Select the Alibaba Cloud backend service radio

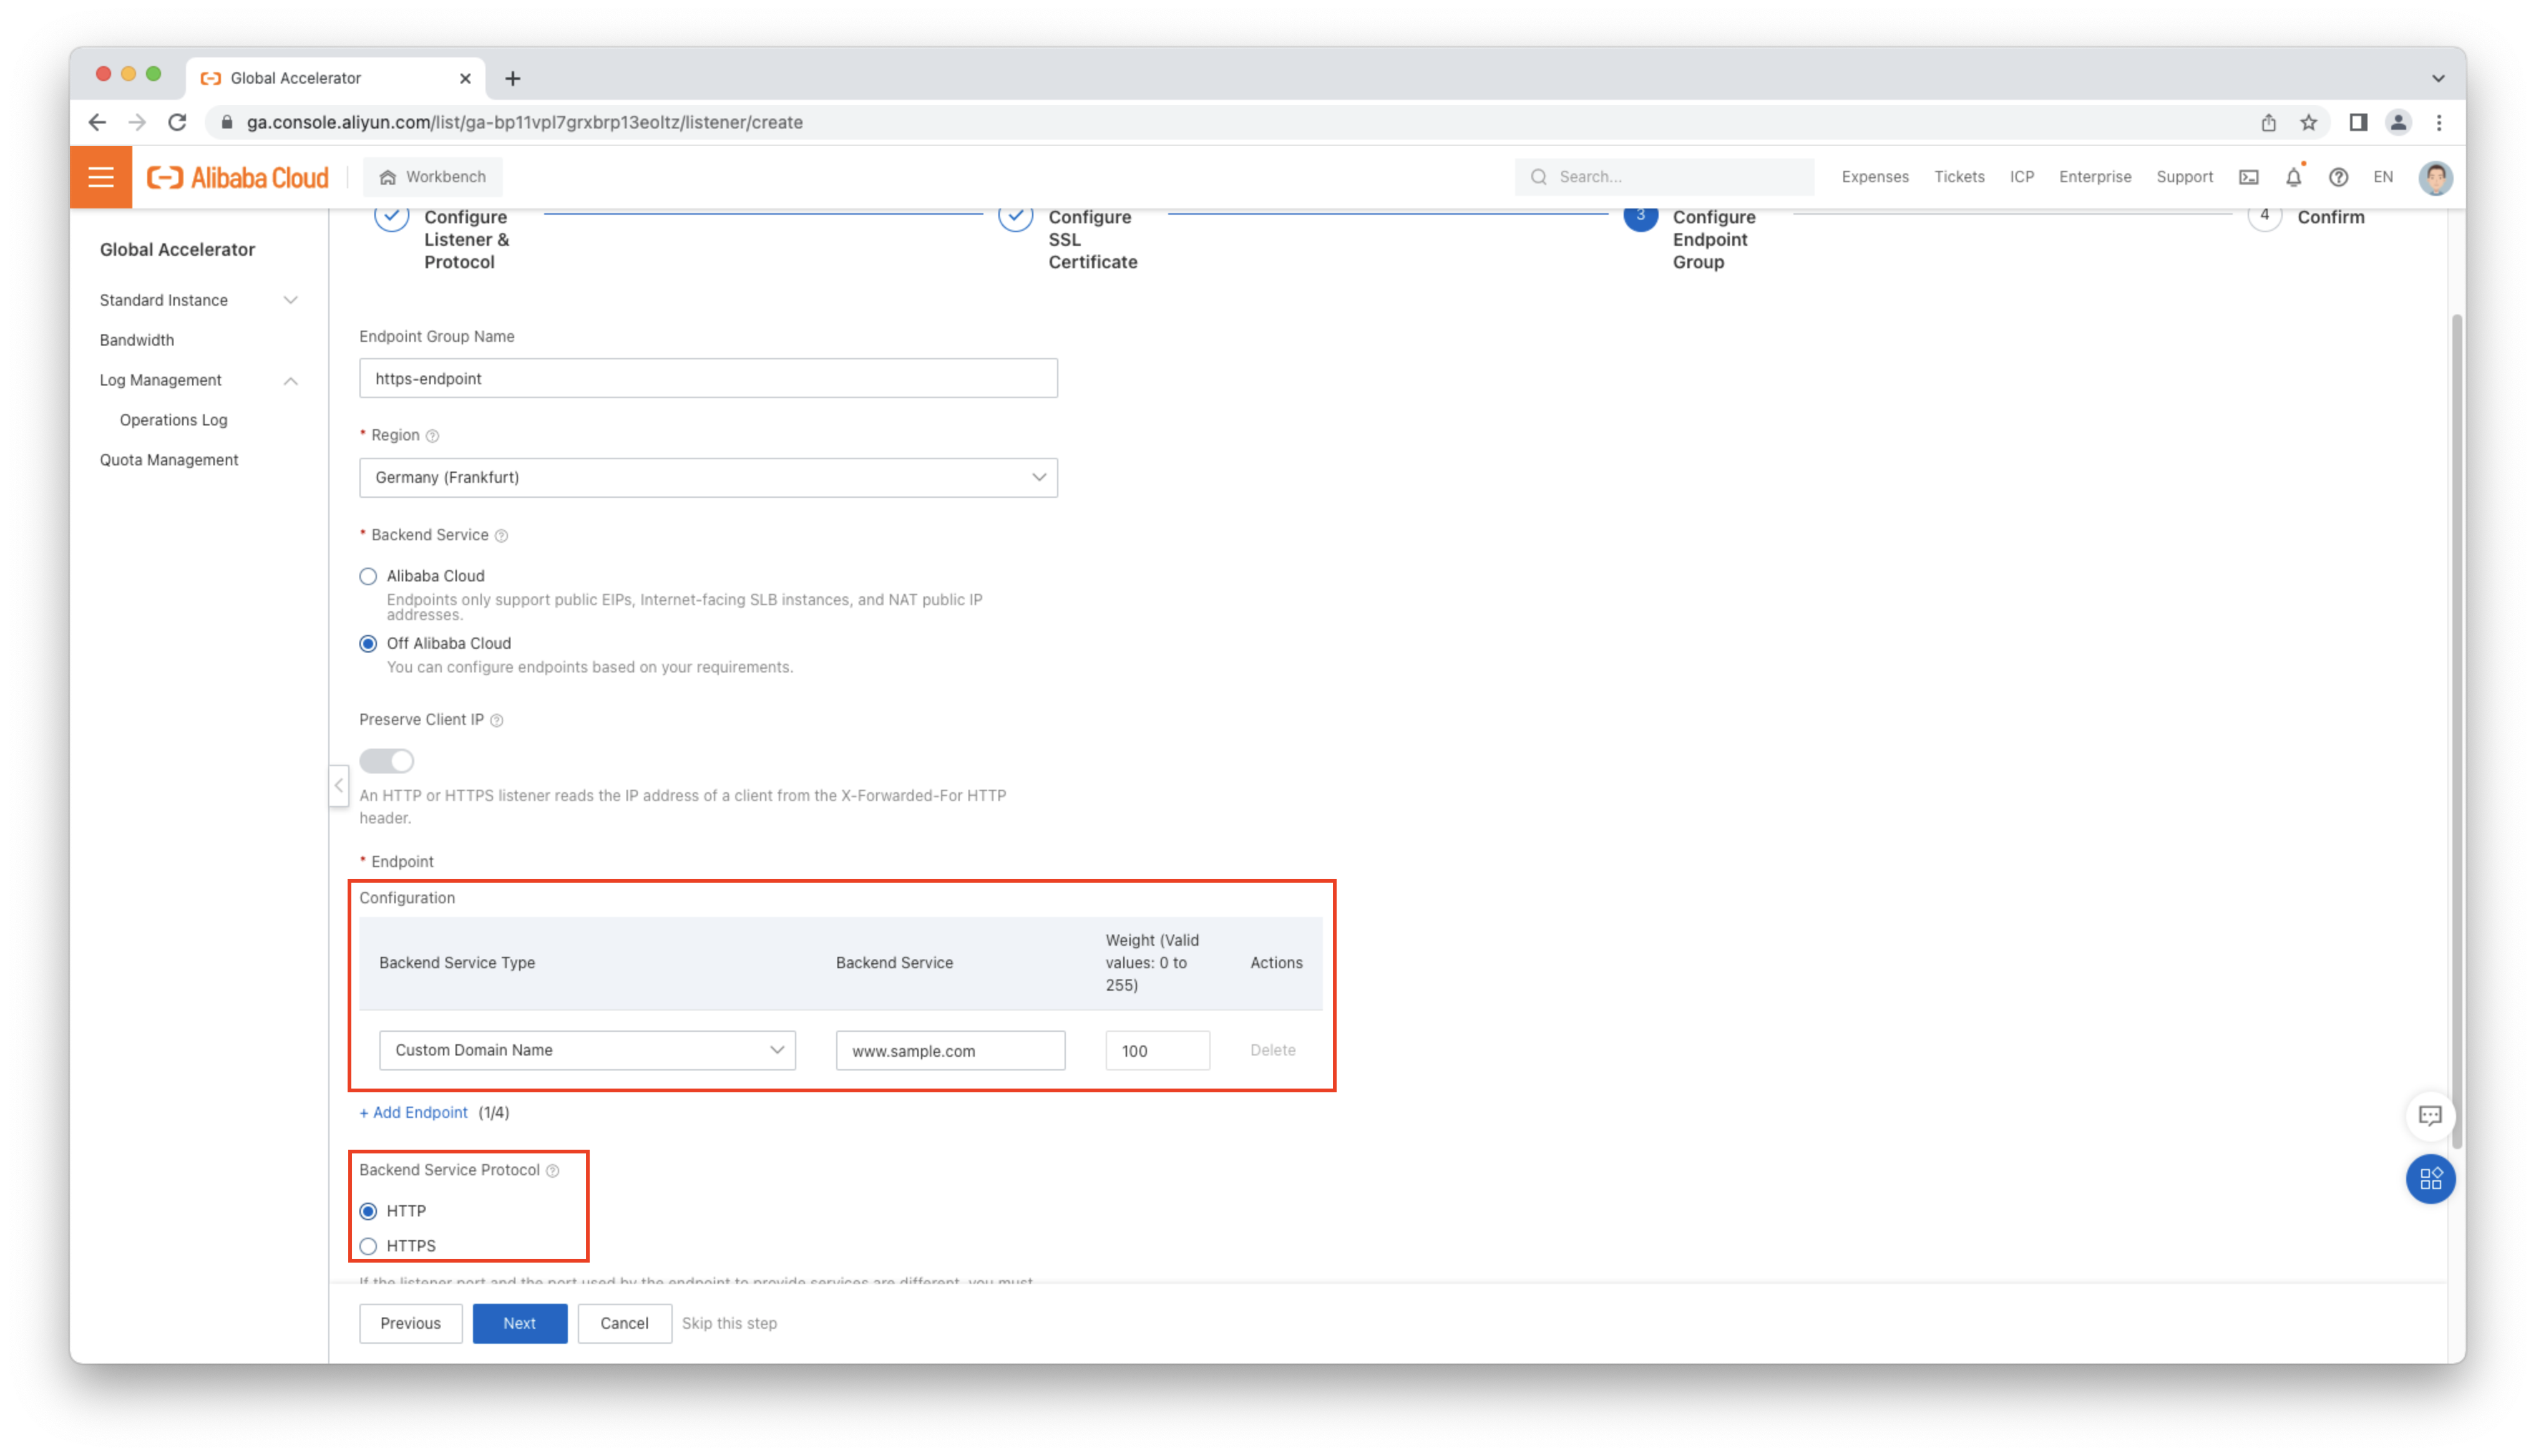[368, 576]
